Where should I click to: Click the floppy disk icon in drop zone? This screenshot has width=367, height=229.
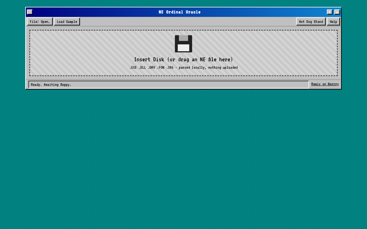tap(183, 44)
